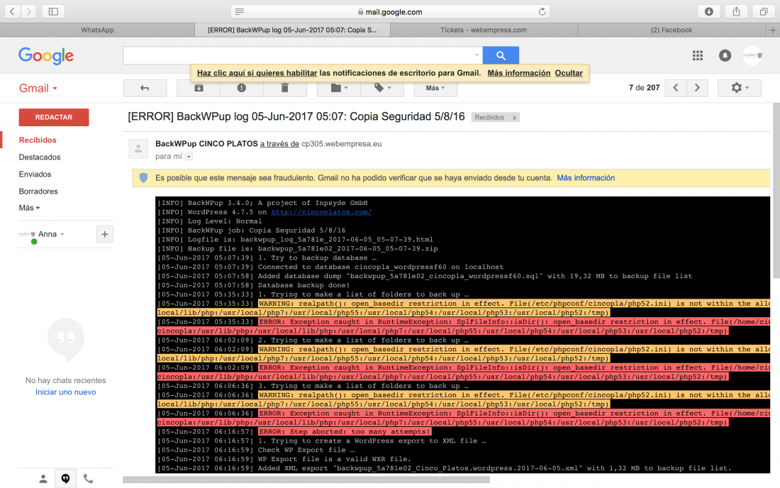Open the Enviados folder
This screenshot has width=780, height=488.
(x=35, y=174)
